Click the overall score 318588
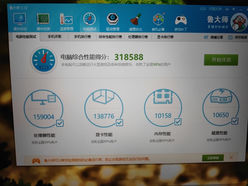248x186 pixels. [129, 57]
